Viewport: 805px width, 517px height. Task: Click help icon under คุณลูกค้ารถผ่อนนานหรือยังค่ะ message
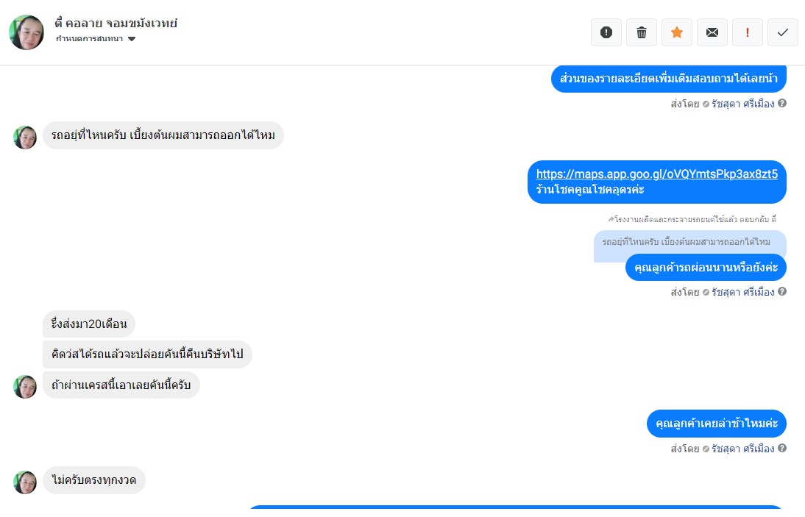click(x=782, y=291)
